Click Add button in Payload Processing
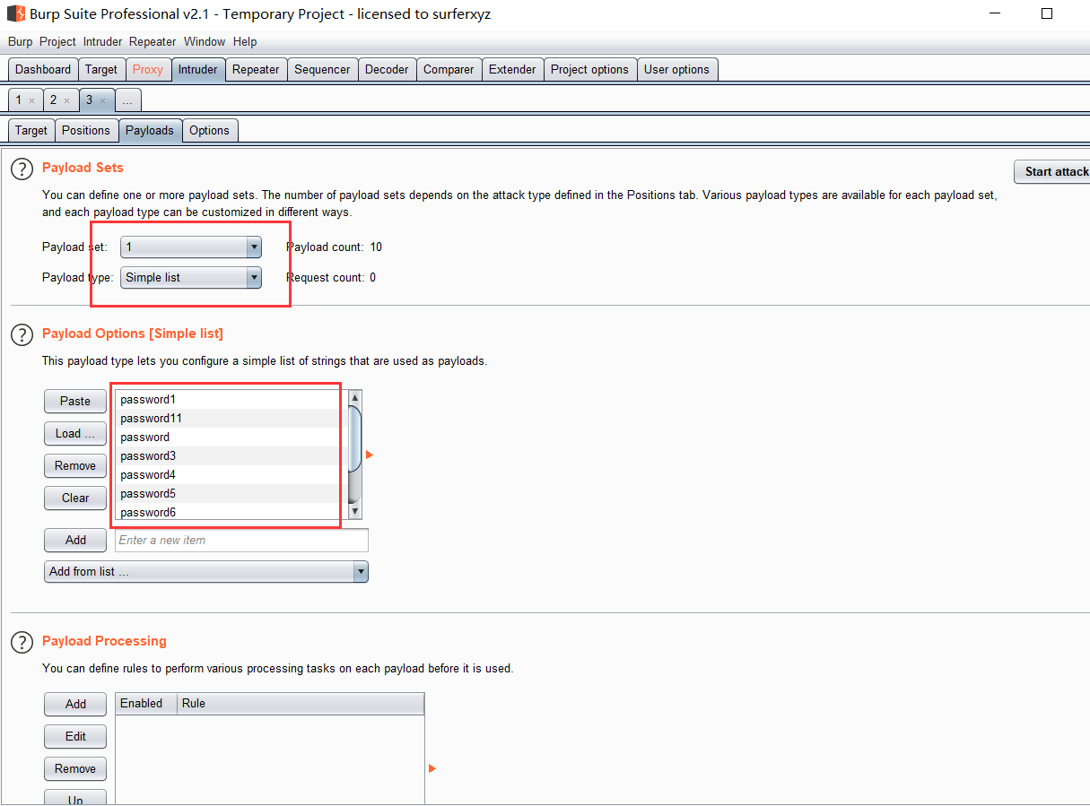Viewport: 1090px width, 806px height. 75,705
